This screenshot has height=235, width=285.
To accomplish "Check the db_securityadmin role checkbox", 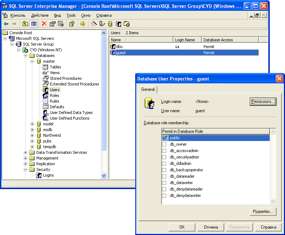I will click(x=164, y=157).
